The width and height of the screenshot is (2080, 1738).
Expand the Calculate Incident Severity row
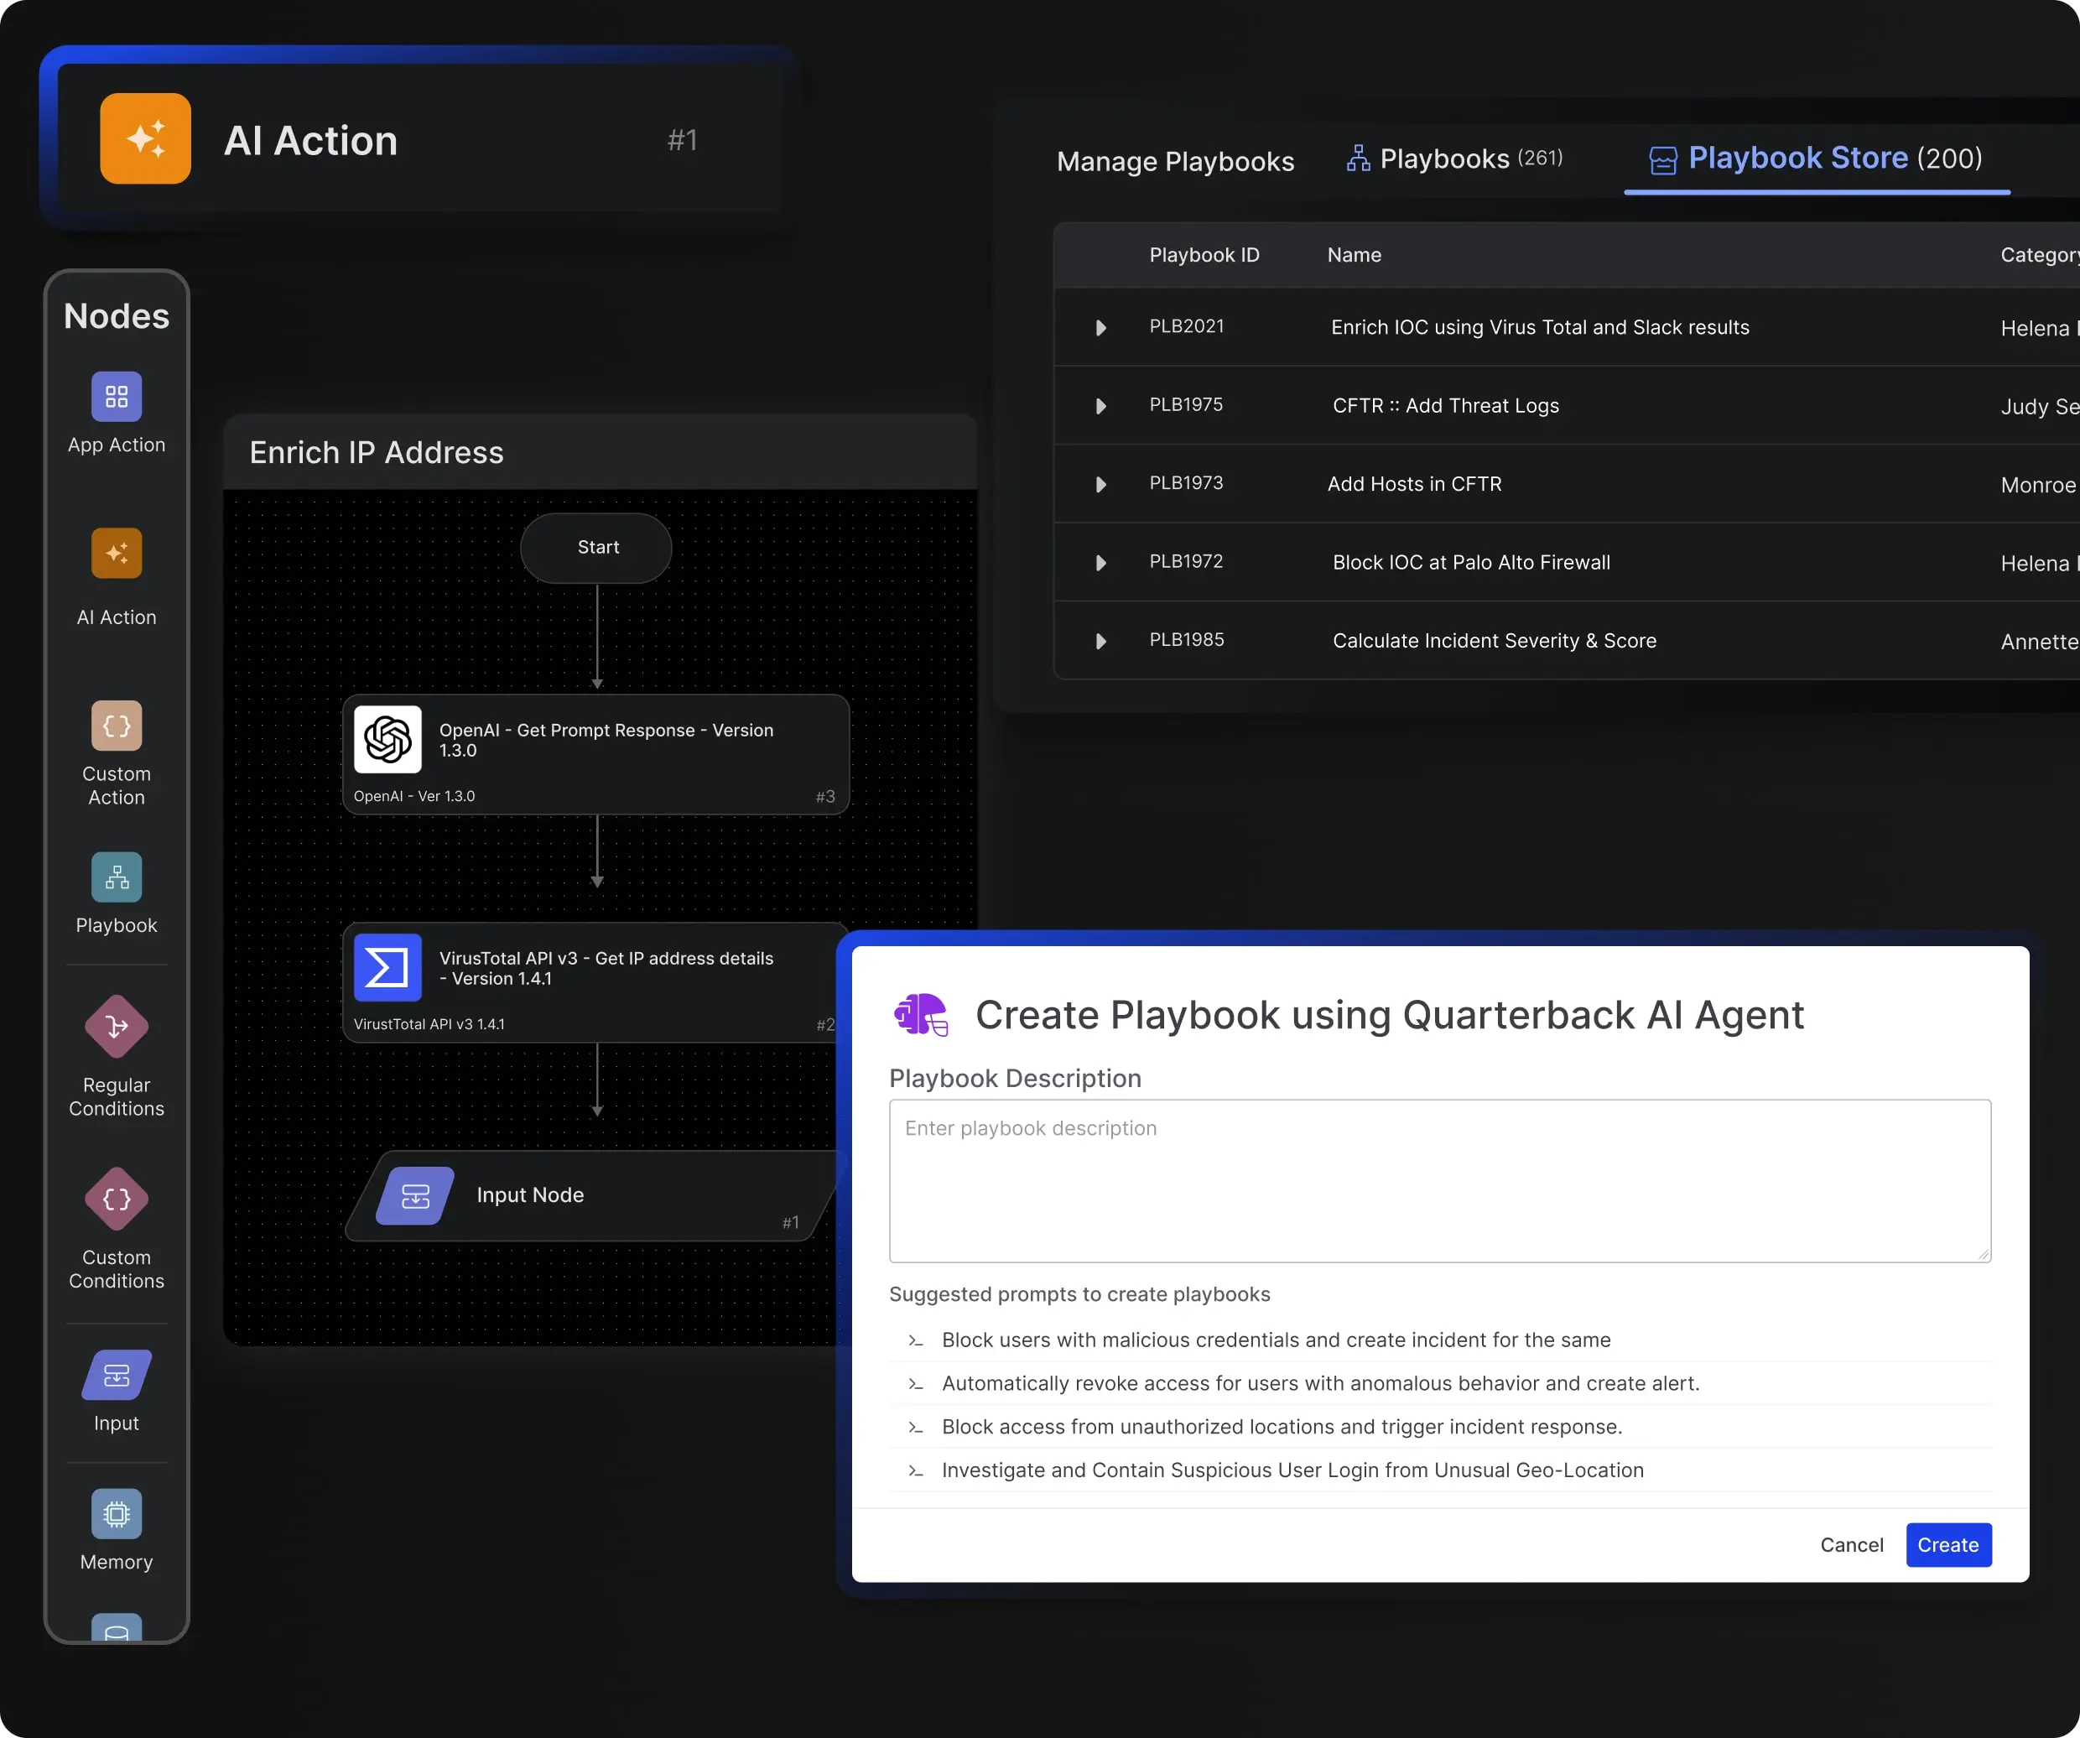1100,641
